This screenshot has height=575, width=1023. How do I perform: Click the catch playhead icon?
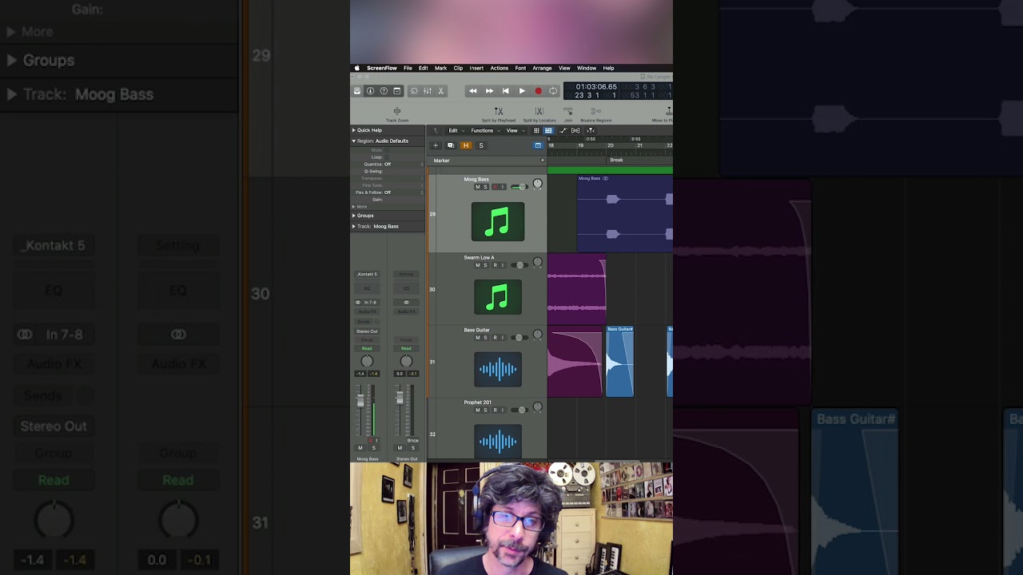coord(591,130)
